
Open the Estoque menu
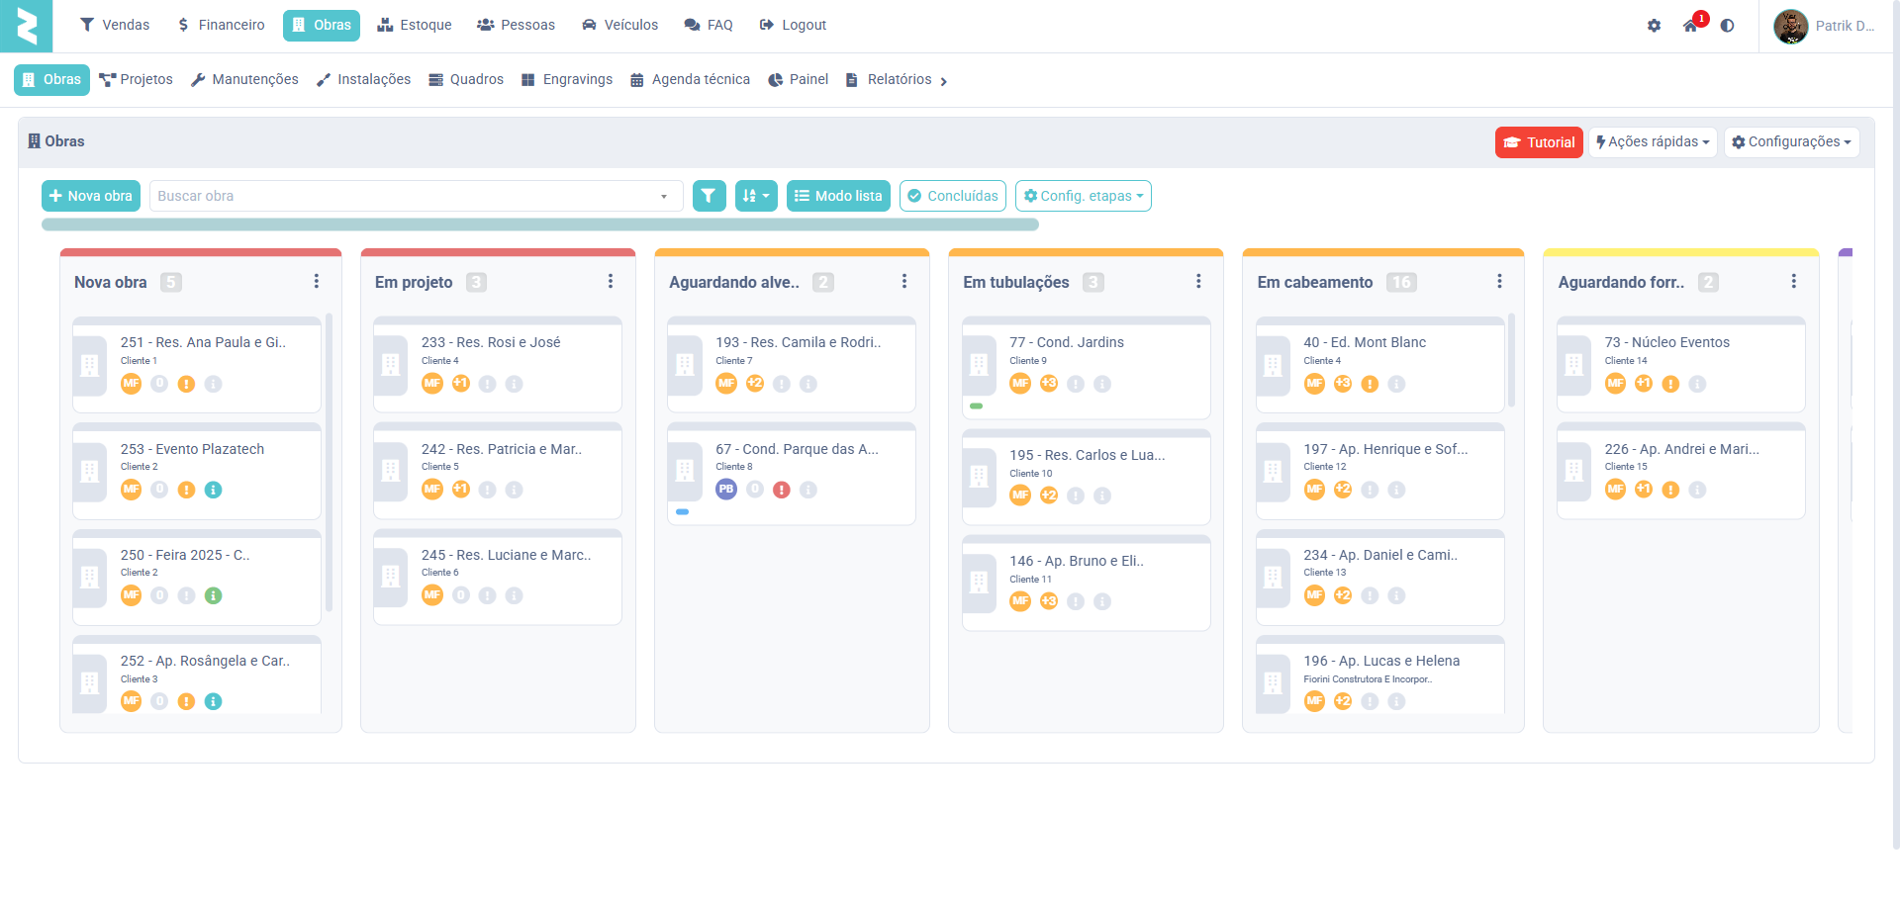(415, 25)
